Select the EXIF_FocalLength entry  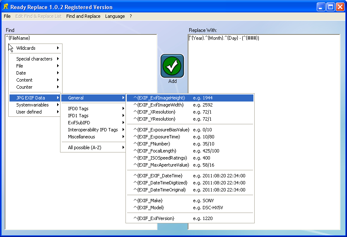point(155,151)
